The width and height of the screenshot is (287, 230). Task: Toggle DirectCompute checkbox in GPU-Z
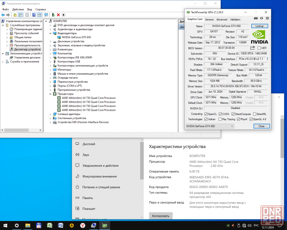(233, 114)
